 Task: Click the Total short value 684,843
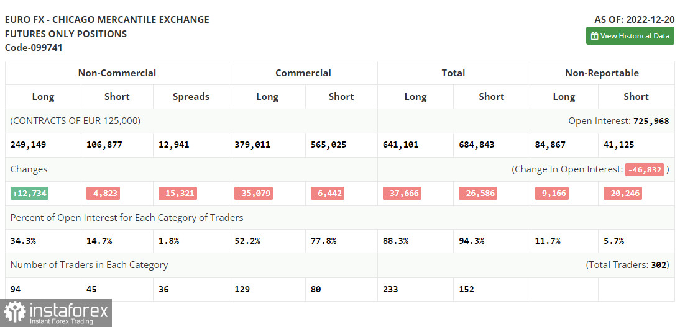click(x=477, y=145)
